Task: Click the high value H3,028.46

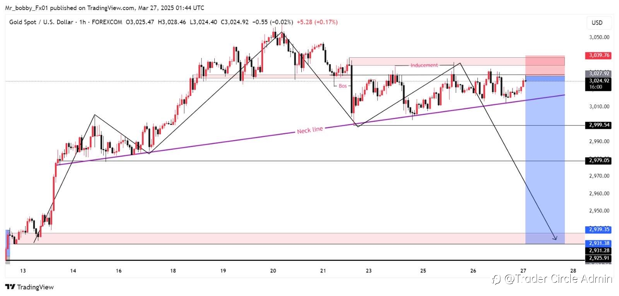Action: coord(172,22)
